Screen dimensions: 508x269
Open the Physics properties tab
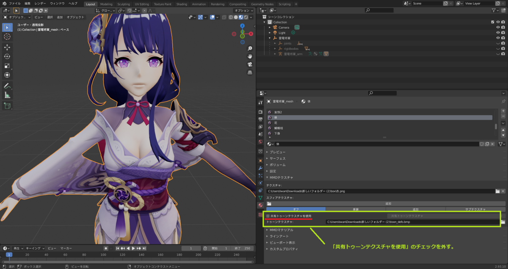tap(260, 183)
